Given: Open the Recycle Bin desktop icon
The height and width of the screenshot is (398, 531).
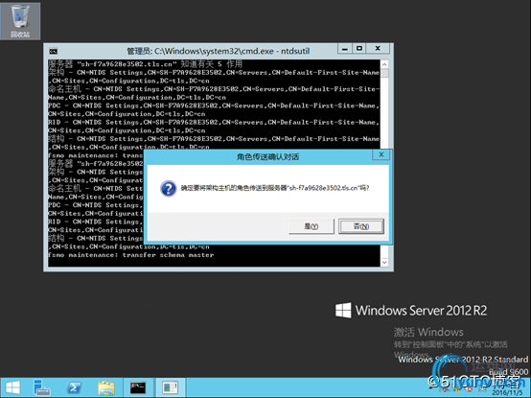Looking at the screenshot, I should pyautogui.click(x=20, y=21).
